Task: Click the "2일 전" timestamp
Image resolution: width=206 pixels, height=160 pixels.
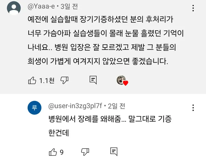Action: pos(116,106)
